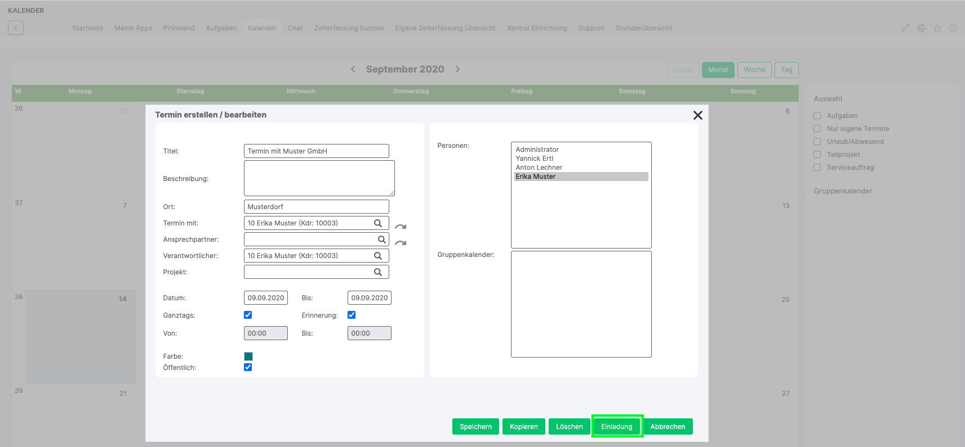This screenshot has height=447, width=965.
Task: Open the teal Farbe color swatch
Action: [x=248, y=356]
